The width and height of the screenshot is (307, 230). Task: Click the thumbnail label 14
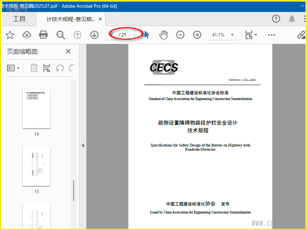[x=36, y=134]
